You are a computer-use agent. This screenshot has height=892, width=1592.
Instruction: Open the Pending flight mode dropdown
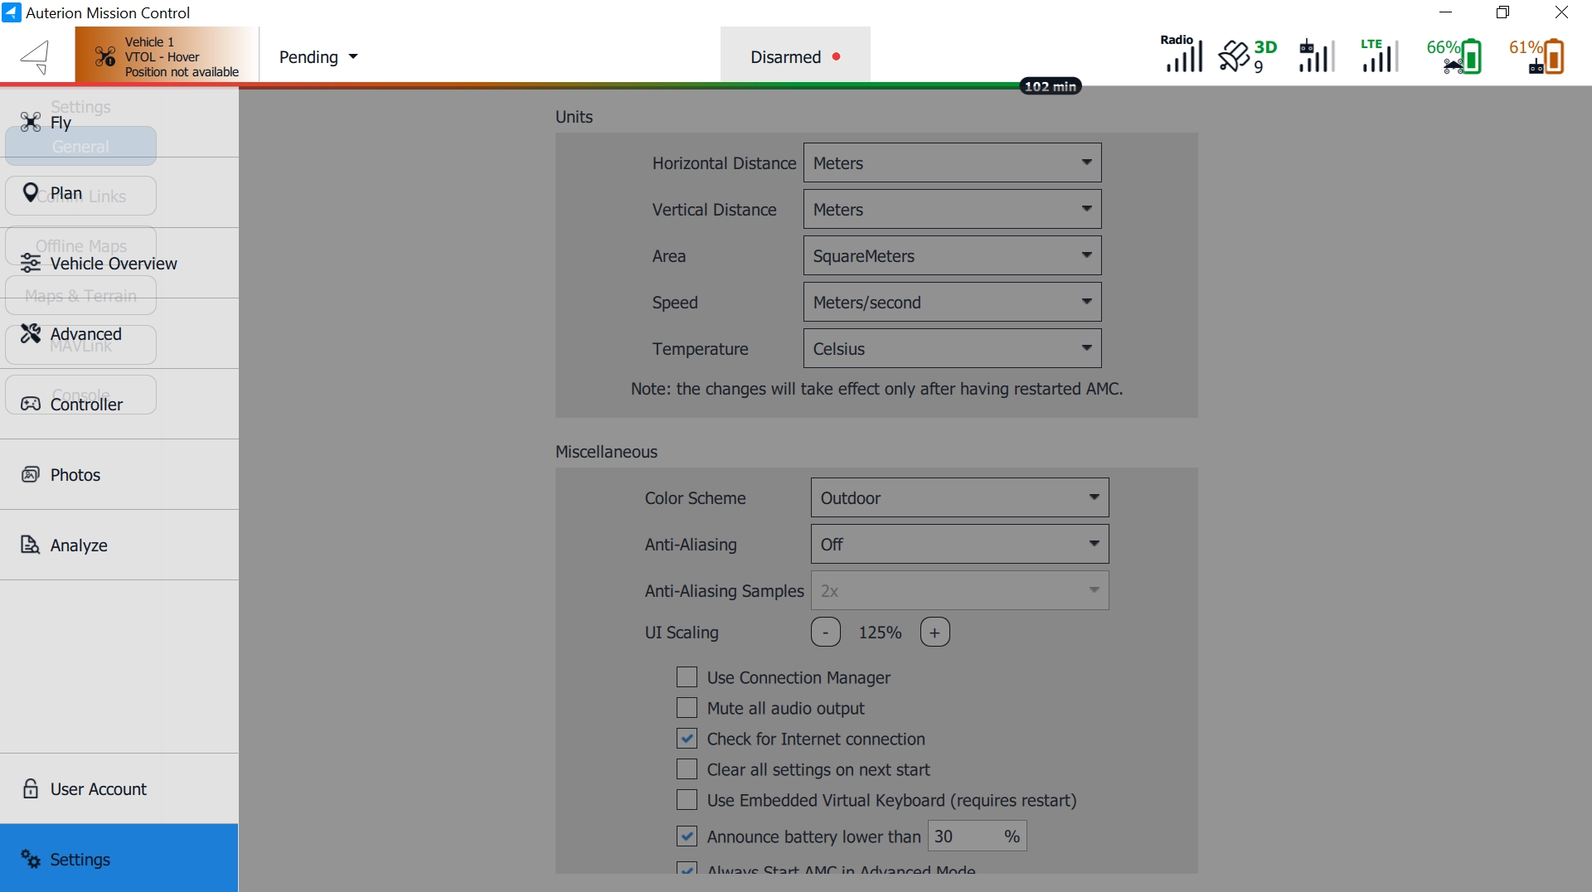click(x=318, y=57)
